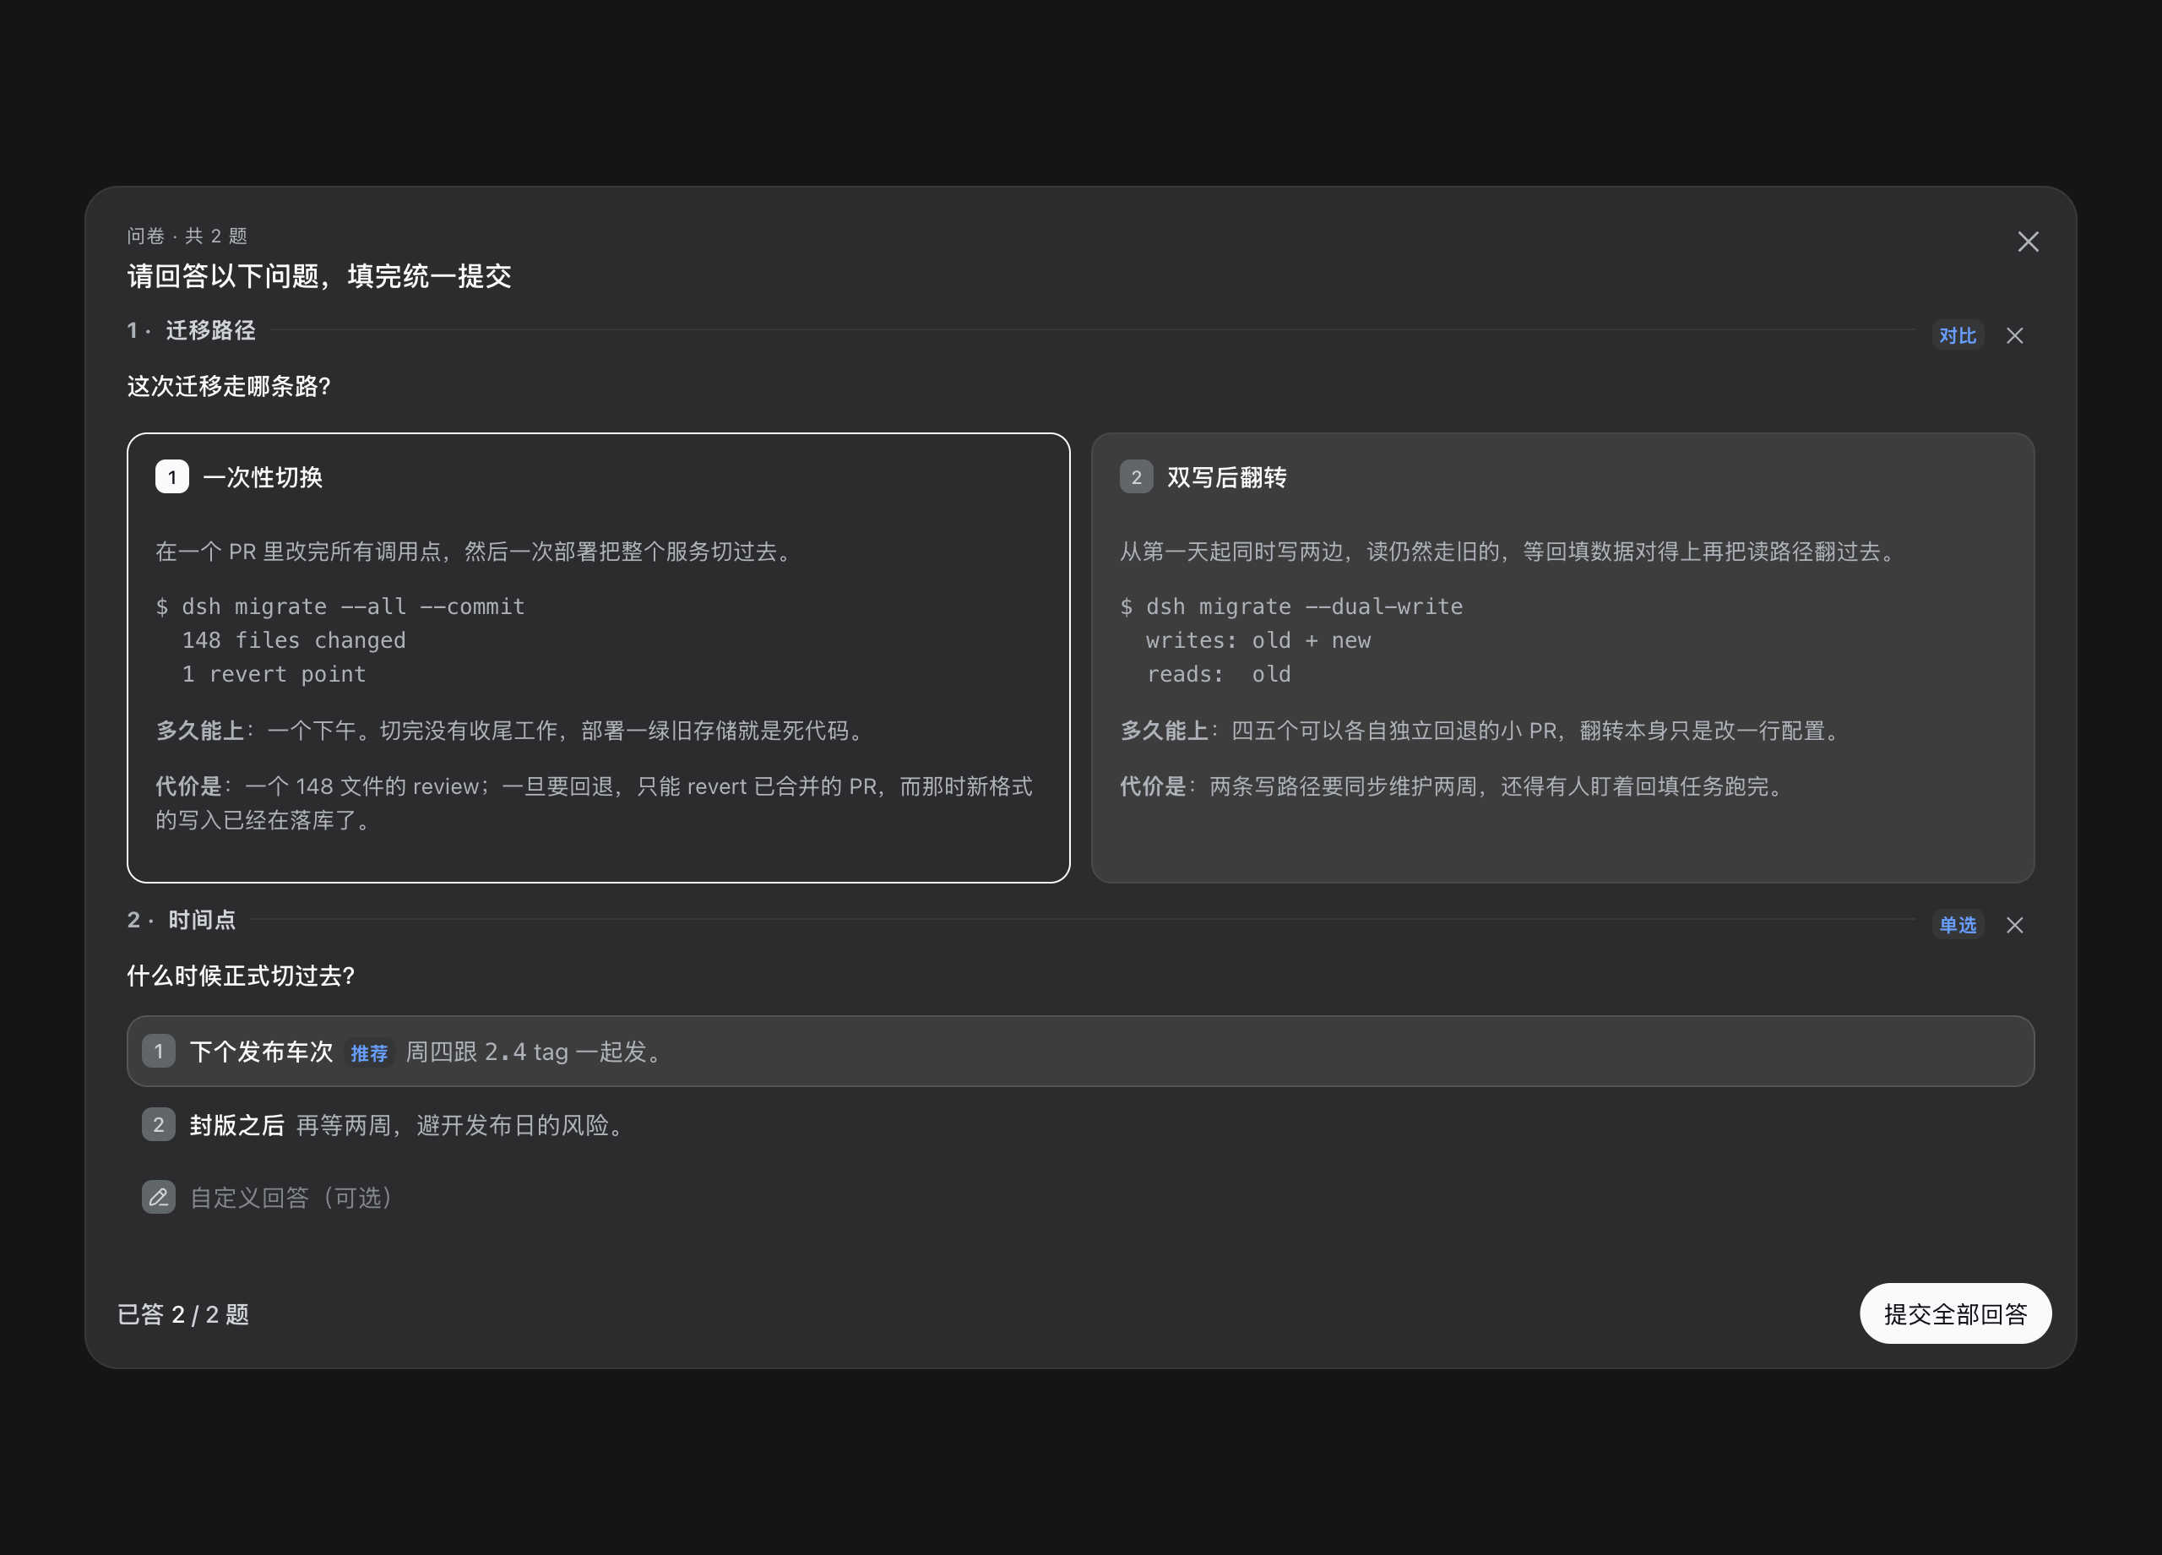Submit with 提交全部回答 button
Screen dimensions: 2162x1555
(x=1954, y=1313)
